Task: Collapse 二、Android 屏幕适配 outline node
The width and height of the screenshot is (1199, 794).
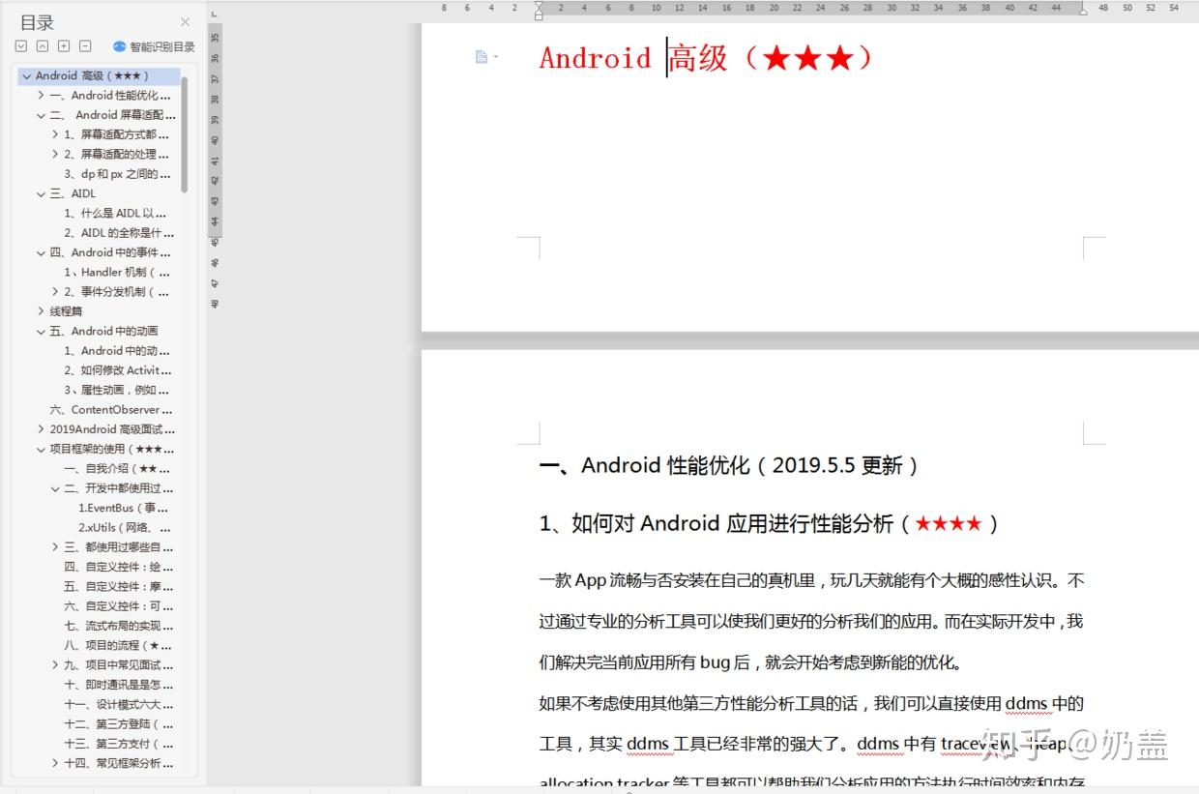Action: coord(41,115)
